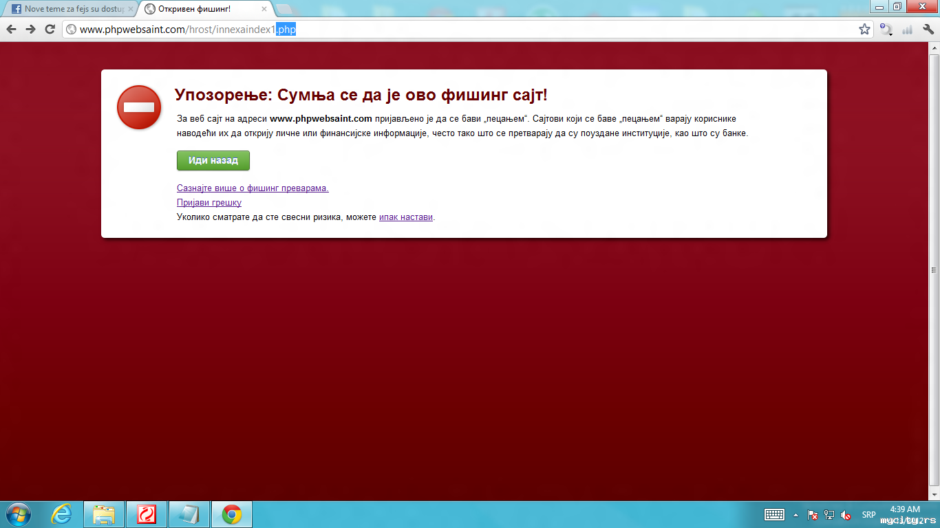Screen dimensions: 940x528
Task: Click the signal bars extension icon
Action: click(x=907, y=30)
